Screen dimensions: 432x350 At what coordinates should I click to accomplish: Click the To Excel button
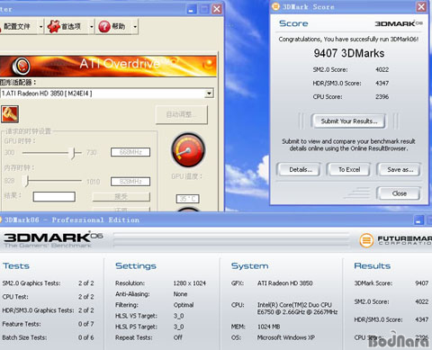click(x=349, y=170)
